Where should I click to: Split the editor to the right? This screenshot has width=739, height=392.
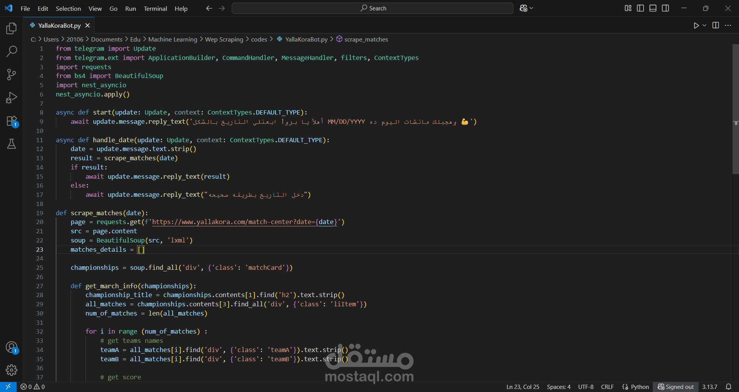pos(716,25)
